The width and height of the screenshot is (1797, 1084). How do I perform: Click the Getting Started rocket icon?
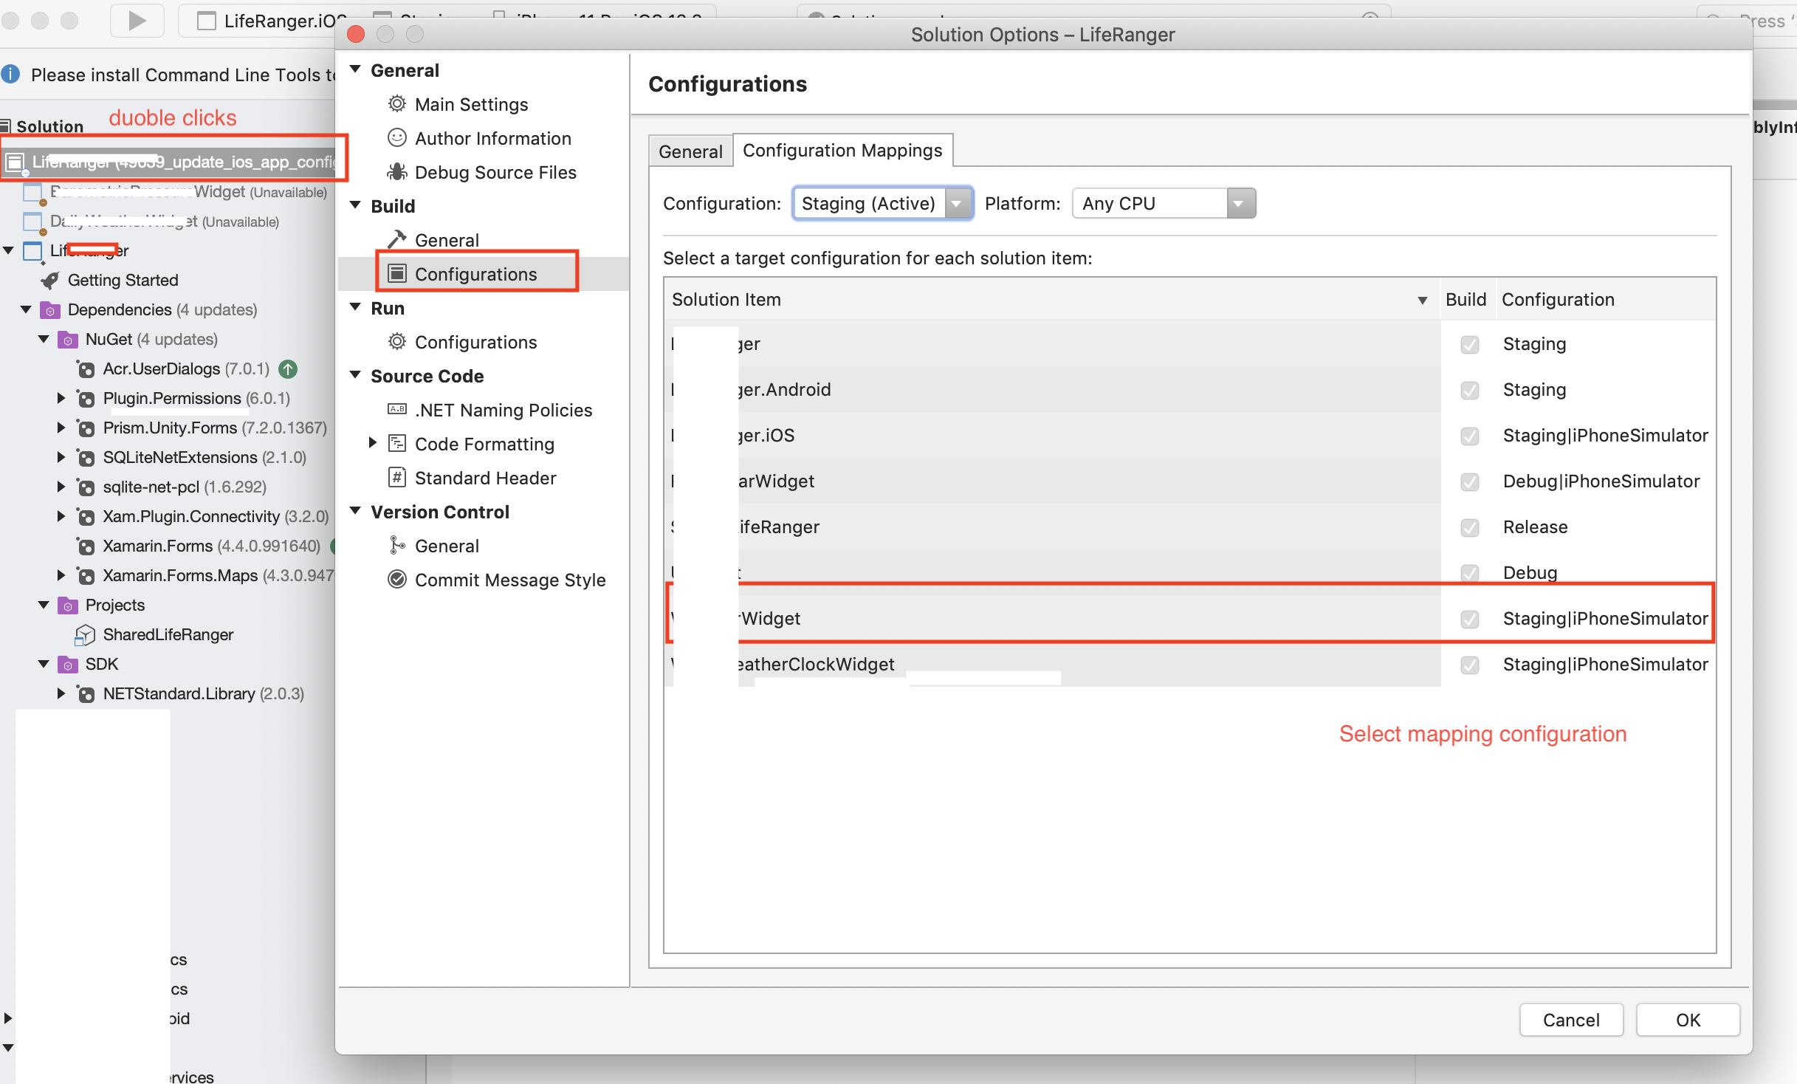[50, 281]
